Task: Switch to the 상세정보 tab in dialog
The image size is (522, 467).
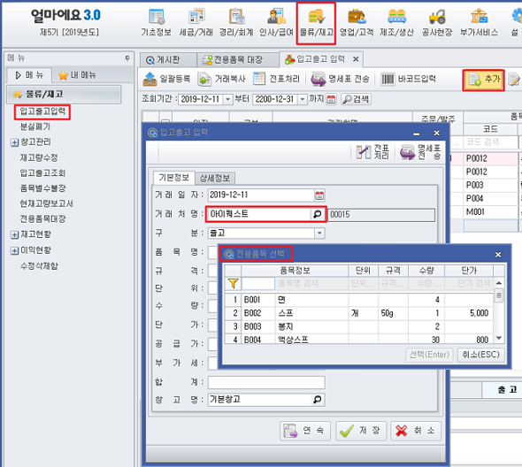Action: [215, 178]
